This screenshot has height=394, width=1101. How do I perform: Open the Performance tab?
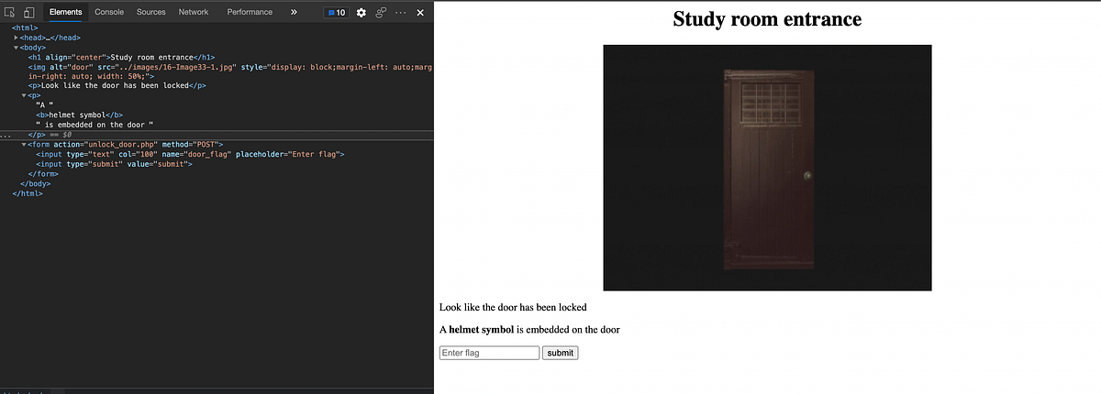[x=250, y=12]
